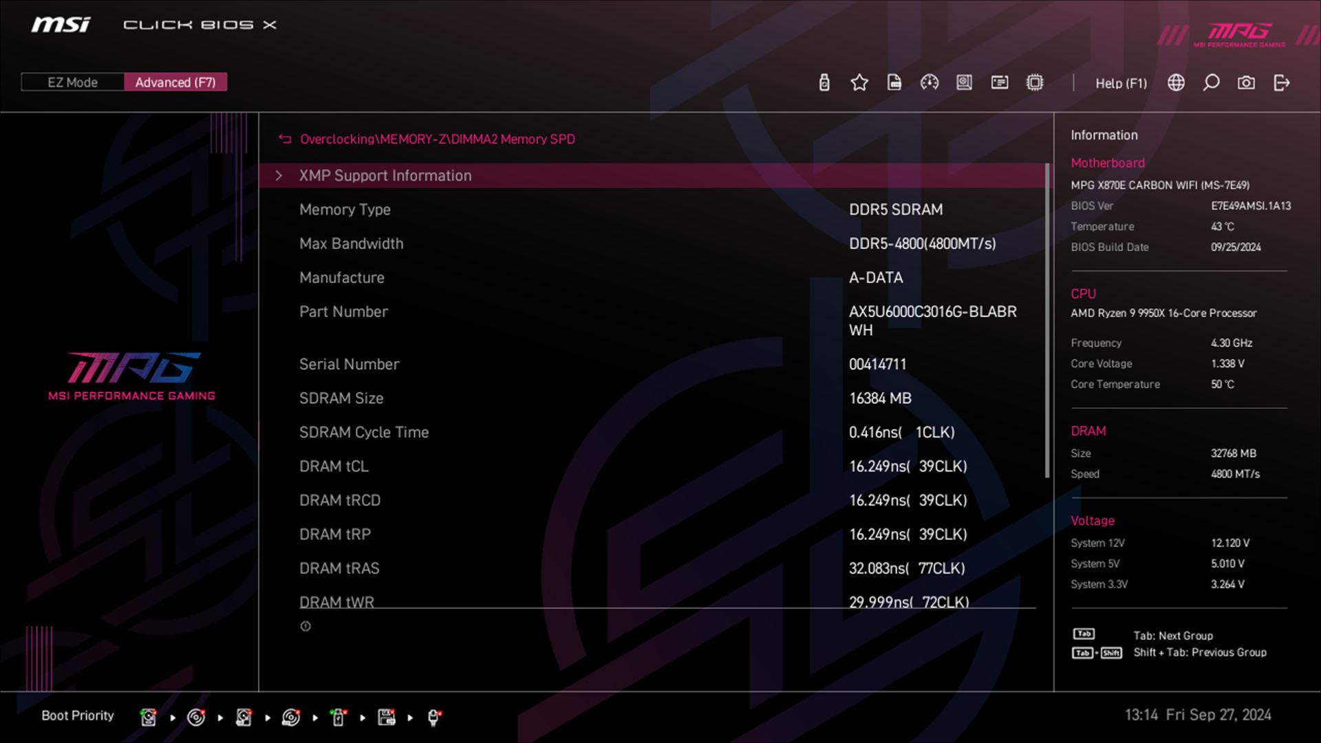Click the MPG X870E CARBON WIFI motherboard name
The image size is (1321, 743).
coord(1160,185)
